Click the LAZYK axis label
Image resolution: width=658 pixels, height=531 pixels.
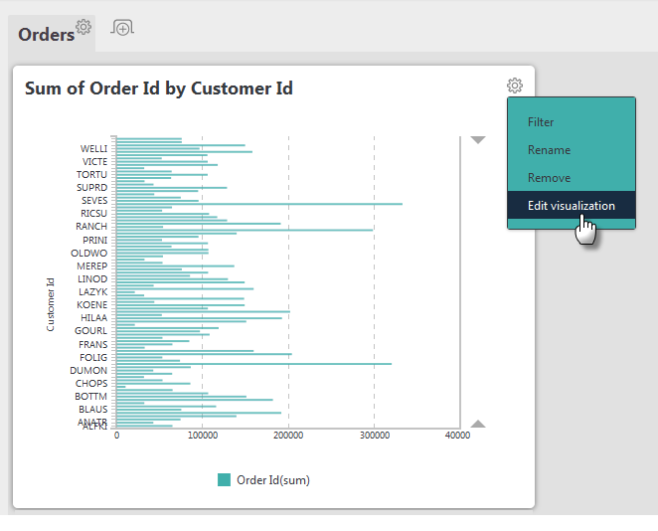coord(93,291)
